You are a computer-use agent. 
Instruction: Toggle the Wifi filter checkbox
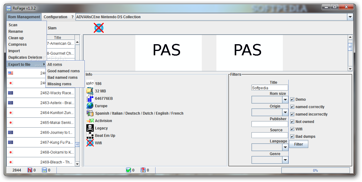(x=292, y=129)
